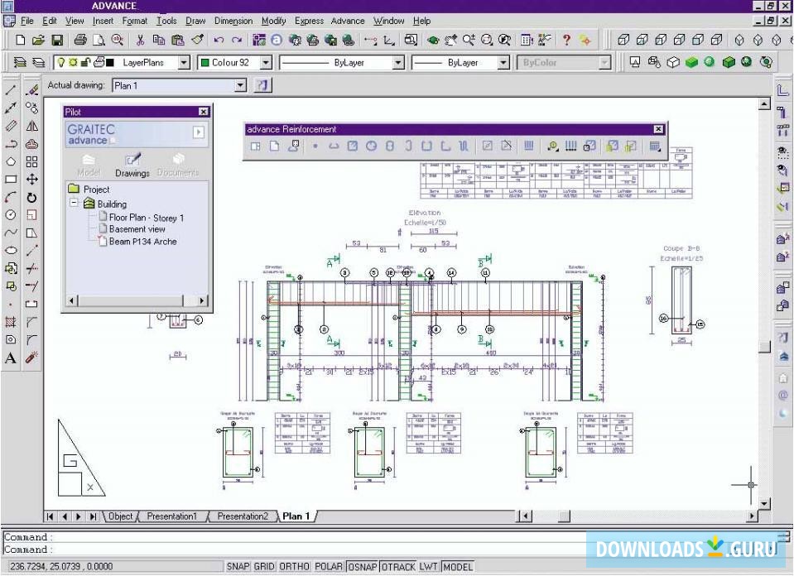Switch to the Presentation2 tab
The width and height of the screenshot is (794, 576).
tap(243, 516)
